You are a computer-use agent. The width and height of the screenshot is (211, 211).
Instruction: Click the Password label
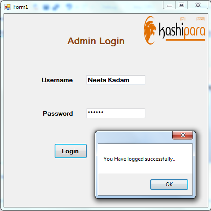click(58, 113)
